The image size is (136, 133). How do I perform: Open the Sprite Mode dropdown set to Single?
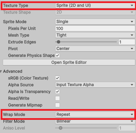[x=95, y=22]
